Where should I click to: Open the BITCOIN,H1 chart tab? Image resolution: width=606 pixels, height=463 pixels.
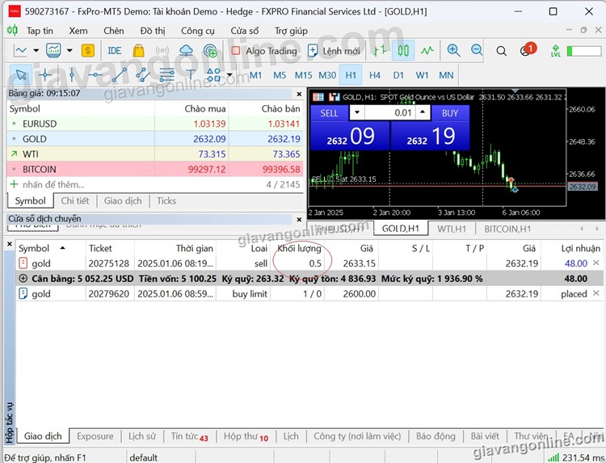pyautogui.click(x=508, y=229)
